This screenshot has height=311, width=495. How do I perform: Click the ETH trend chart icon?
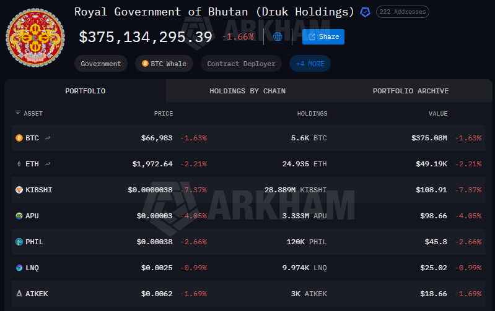point(48,164)
